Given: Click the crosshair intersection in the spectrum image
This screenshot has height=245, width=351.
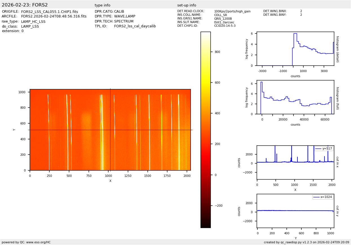Looking at the screenshot, I should tap(110, 130).
